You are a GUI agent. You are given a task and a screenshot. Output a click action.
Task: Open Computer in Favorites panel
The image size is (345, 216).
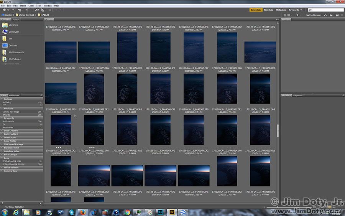click(x=11, y=32)
